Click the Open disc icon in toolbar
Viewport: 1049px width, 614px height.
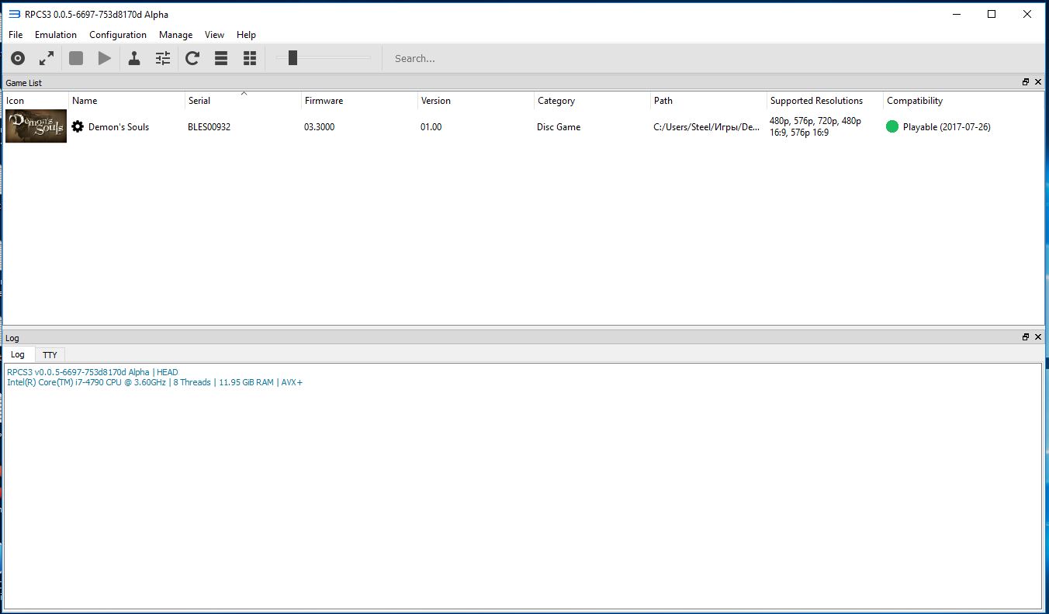click(x=18, y=58)
